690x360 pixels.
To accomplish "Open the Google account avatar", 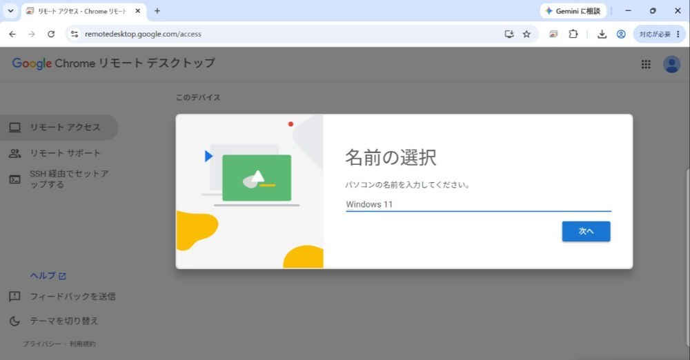I will click(x=671, y=64).
